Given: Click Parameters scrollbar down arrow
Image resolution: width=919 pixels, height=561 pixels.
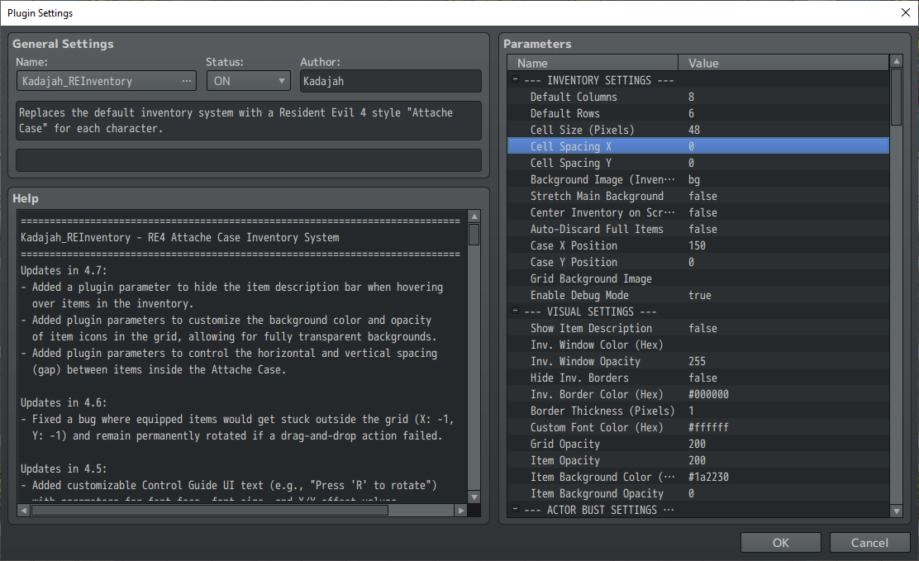Looking at the screenshot, I should pos(896,511).
